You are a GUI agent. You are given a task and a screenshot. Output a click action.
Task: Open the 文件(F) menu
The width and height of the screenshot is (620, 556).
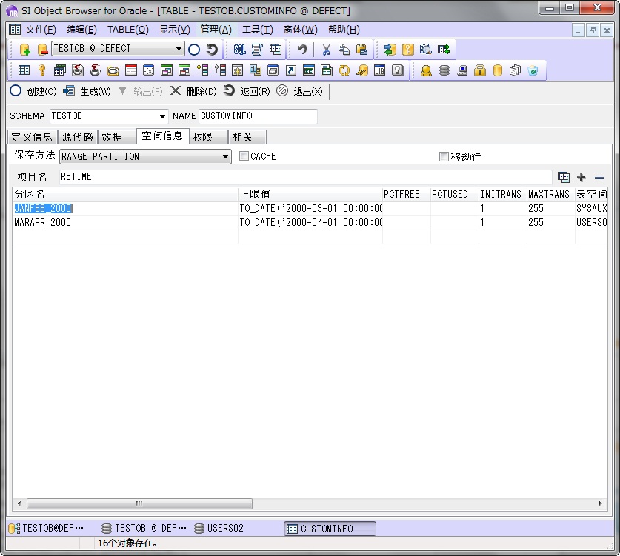pyautogui.click(x=41, y=30)
